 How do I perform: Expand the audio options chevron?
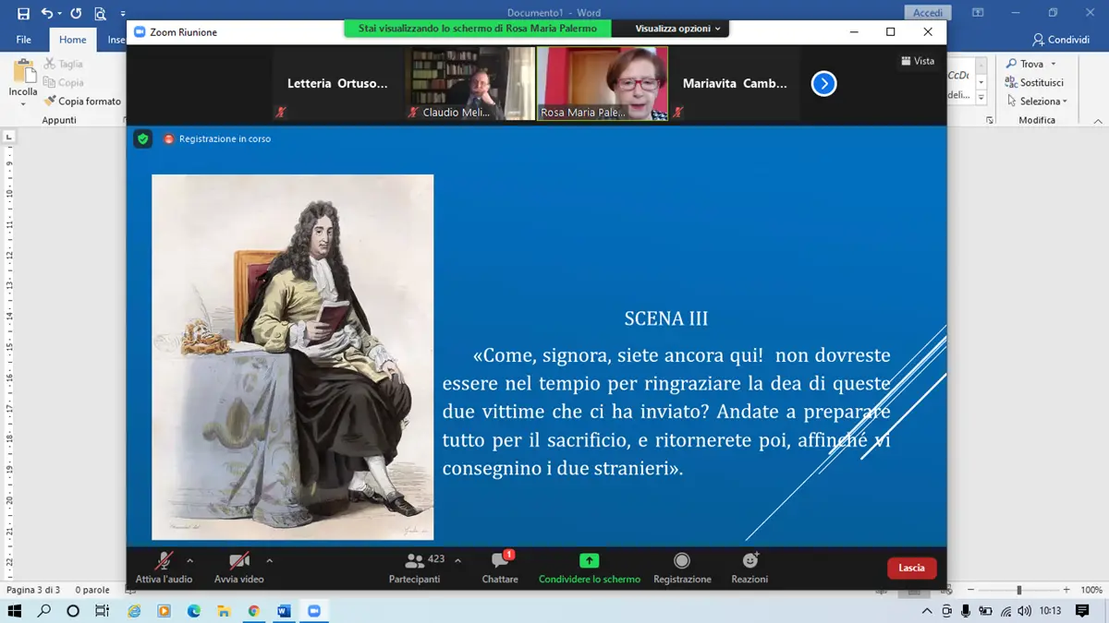[190, 560]
